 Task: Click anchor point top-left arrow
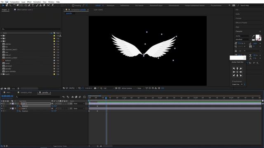point(234,69)
